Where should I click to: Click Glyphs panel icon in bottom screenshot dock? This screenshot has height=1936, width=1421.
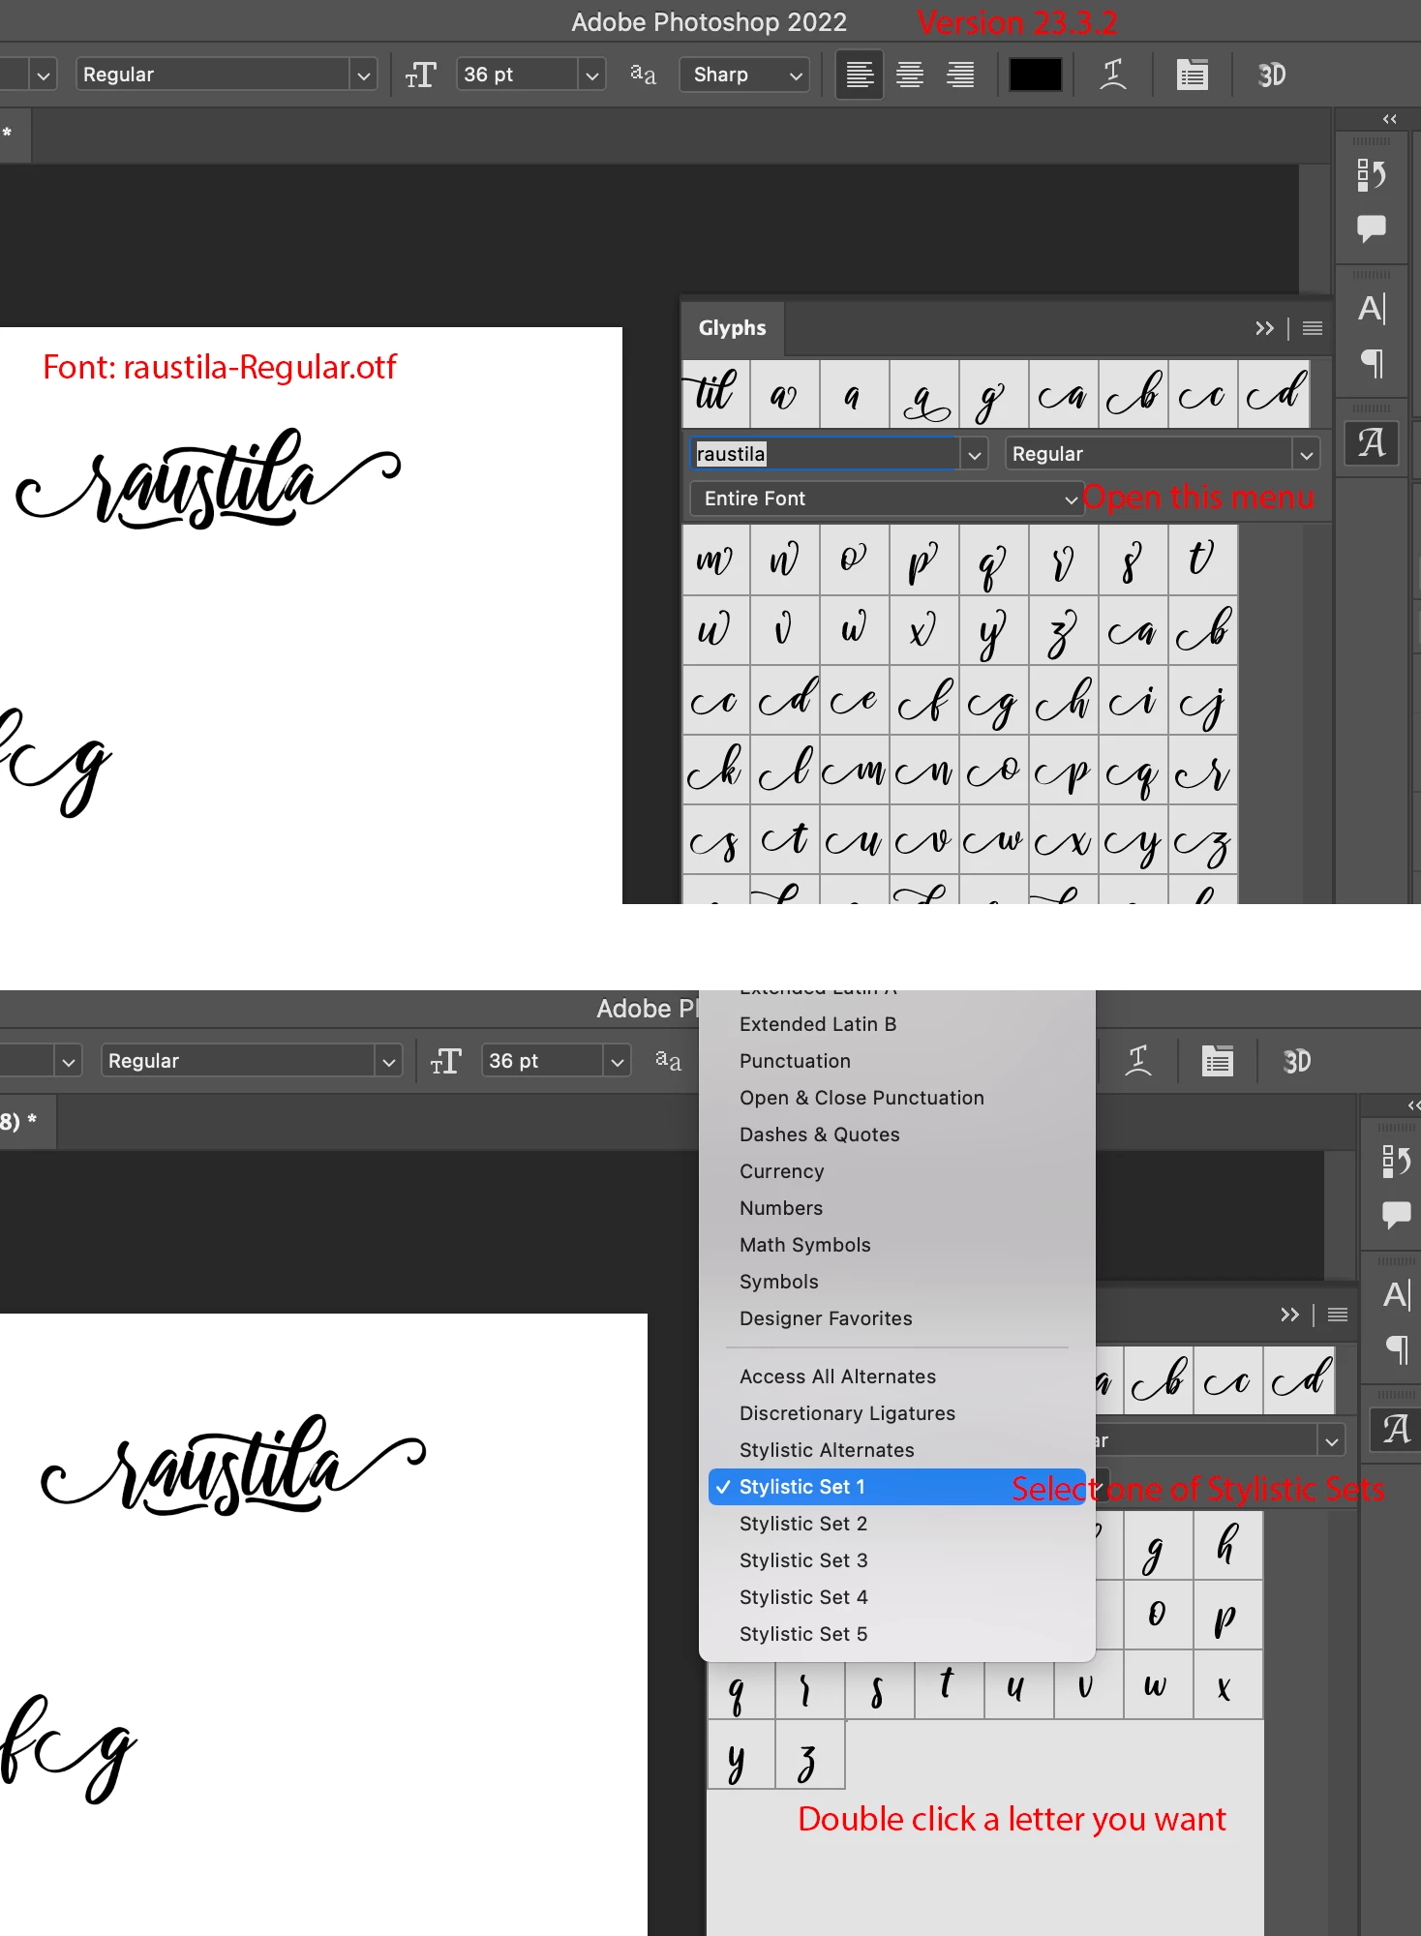(x=1397, y=1430)
